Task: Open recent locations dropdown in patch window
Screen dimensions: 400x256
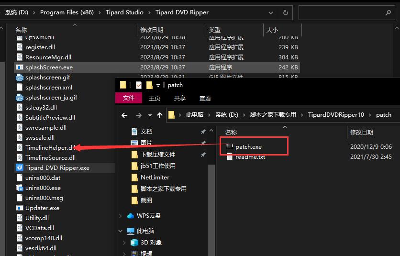Action: click(x=150, y=115)
